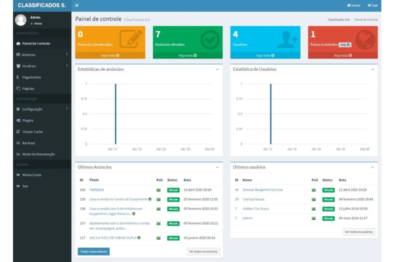
Task: Enable Modo De Manutenção
Action: [x=37, y=154]
